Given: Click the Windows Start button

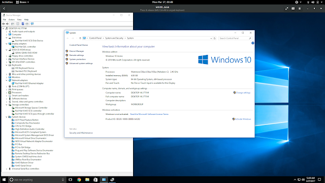Looking at the screenshot, I should [x=4, y=179].
